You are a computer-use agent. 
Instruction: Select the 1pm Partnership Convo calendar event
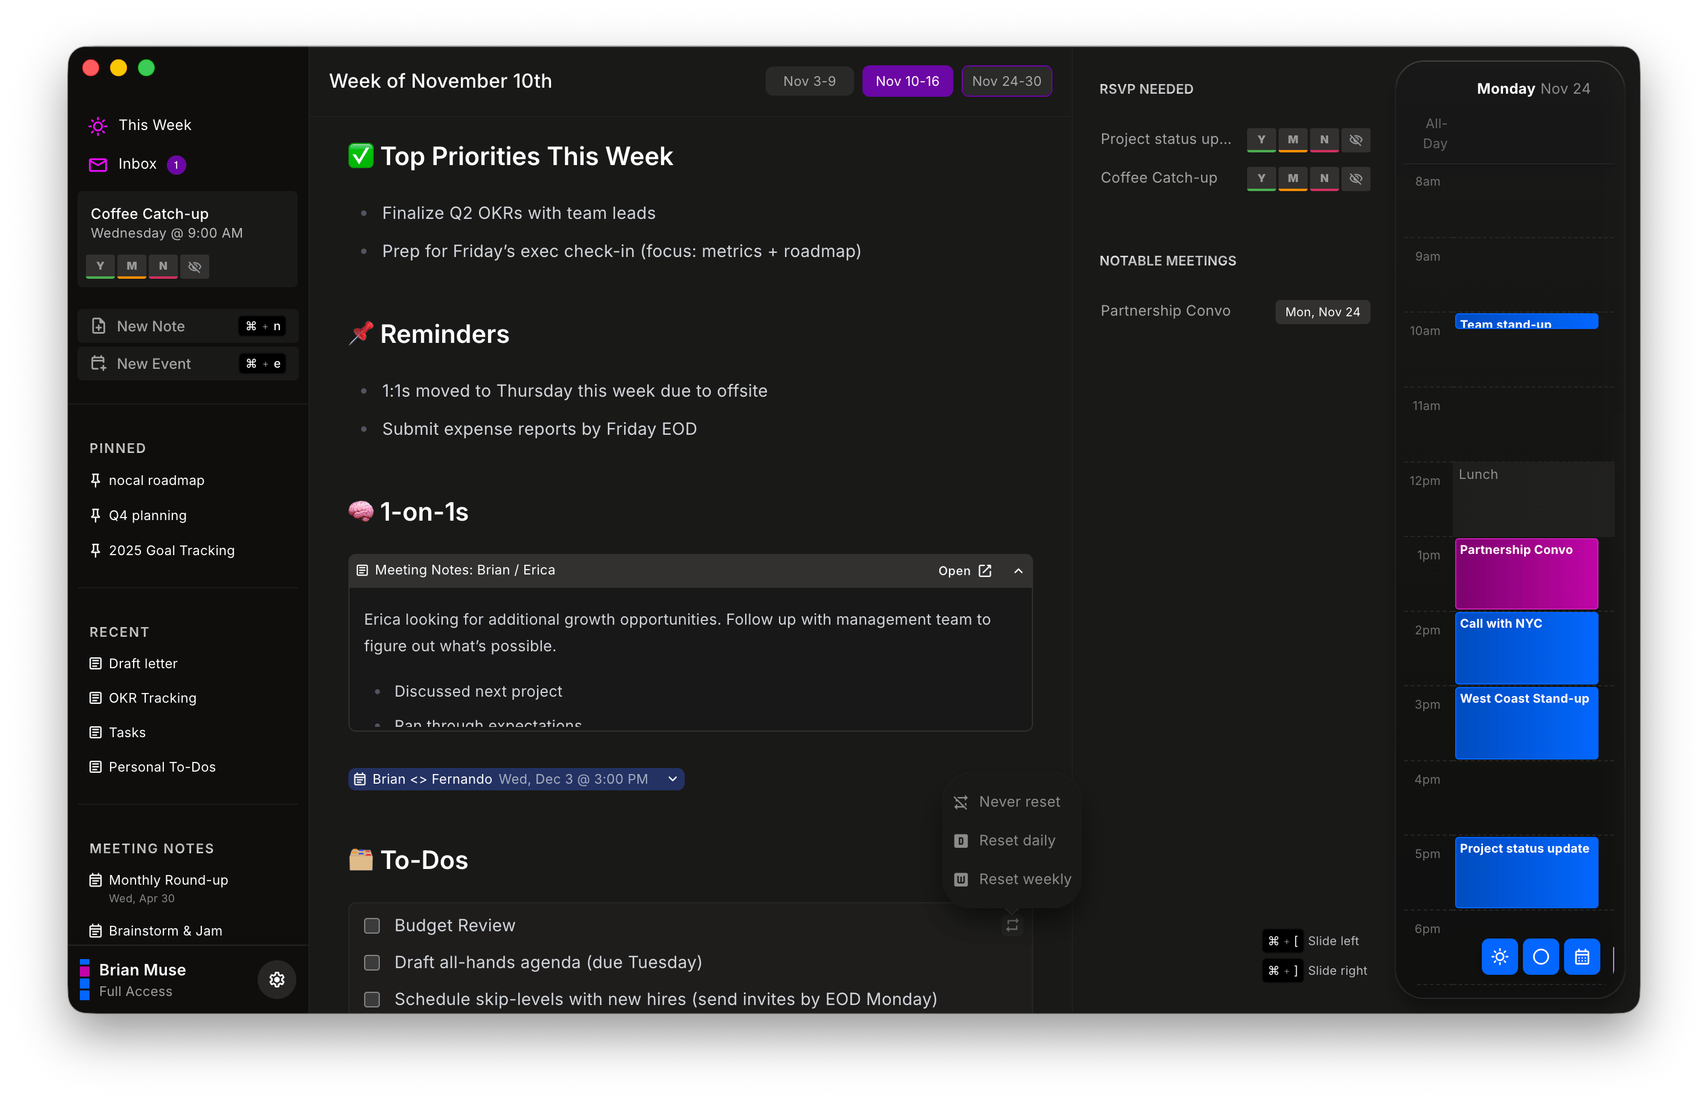click(1525, 573)
